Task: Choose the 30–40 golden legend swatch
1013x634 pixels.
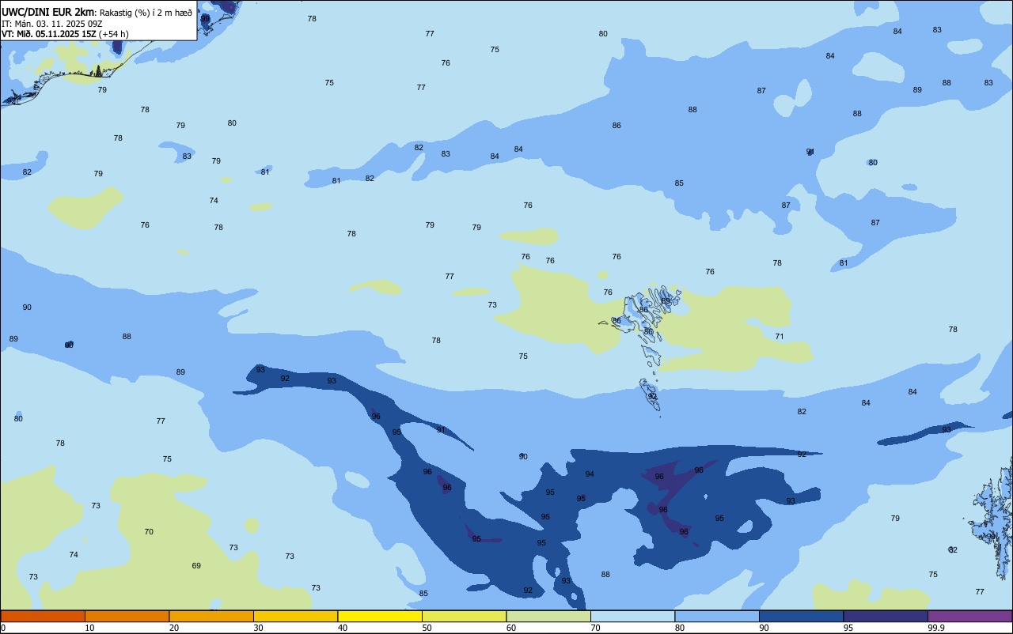Action: pyautogui.click(x=295, y=616)
